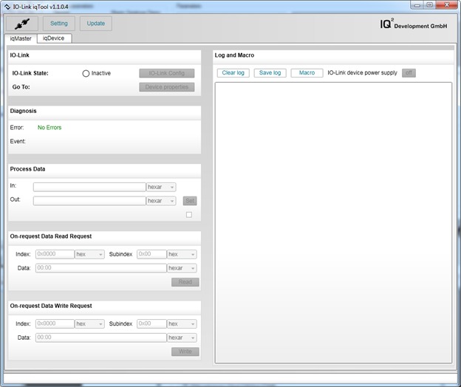461x387 pixels.
Task: Open Device properties button
Action: [167, 87]
